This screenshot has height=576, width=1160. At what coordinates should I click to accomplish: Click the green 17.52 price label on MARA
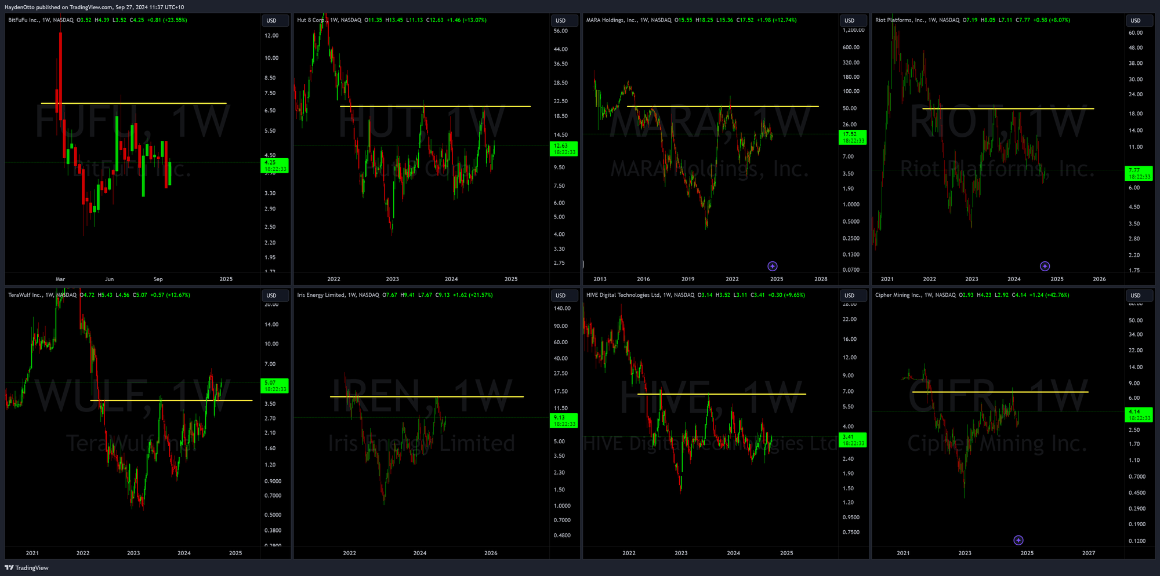[x=852, y=137]
